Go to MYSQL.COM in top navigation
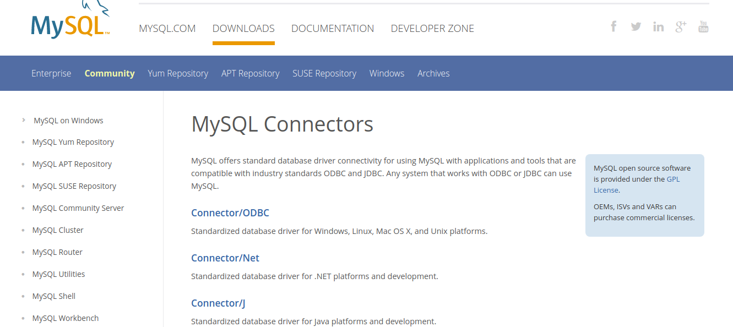 click(167, 29)
